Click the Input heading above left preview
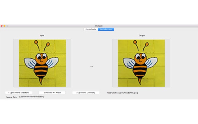Image resolution: width=198 pixels, height=124 pixels. coord(42,36)
